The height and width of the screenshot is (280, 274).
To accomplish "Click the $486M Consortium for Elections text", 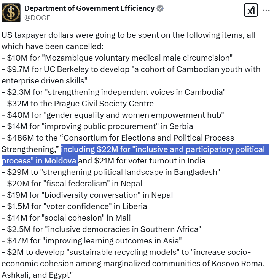I will pyautogui.click(x=118, y=138).
